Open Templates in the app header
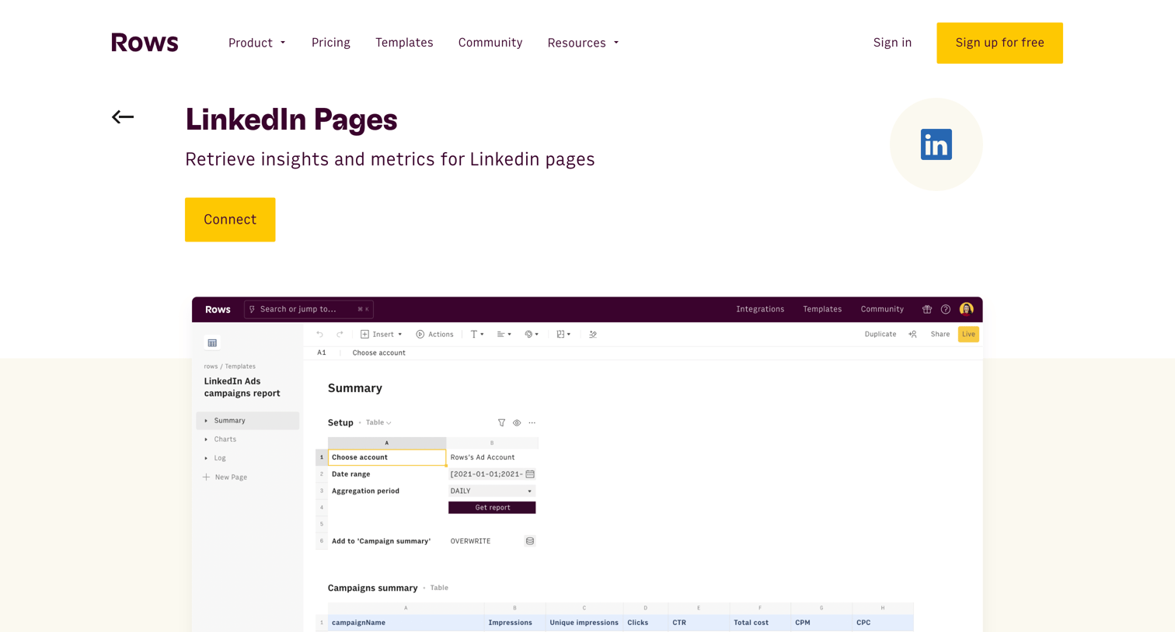The image size is (1175, 632). [x=822, y=309]
